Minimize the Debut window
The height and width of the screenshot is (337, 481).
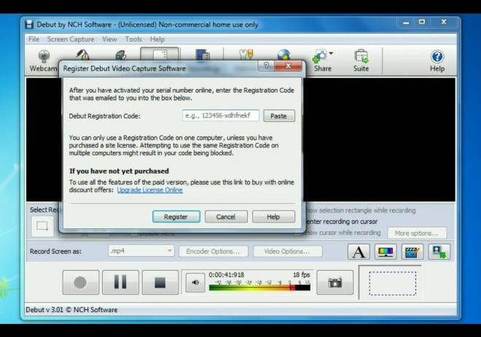(x=406, y=23)
